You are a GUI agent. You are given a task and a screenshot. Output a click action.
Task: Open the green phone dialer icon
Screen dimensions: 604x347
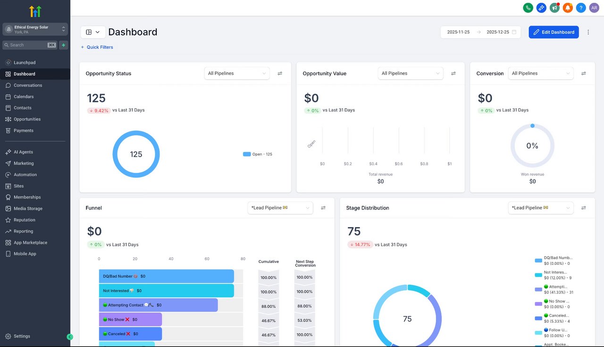pos(528,8)
